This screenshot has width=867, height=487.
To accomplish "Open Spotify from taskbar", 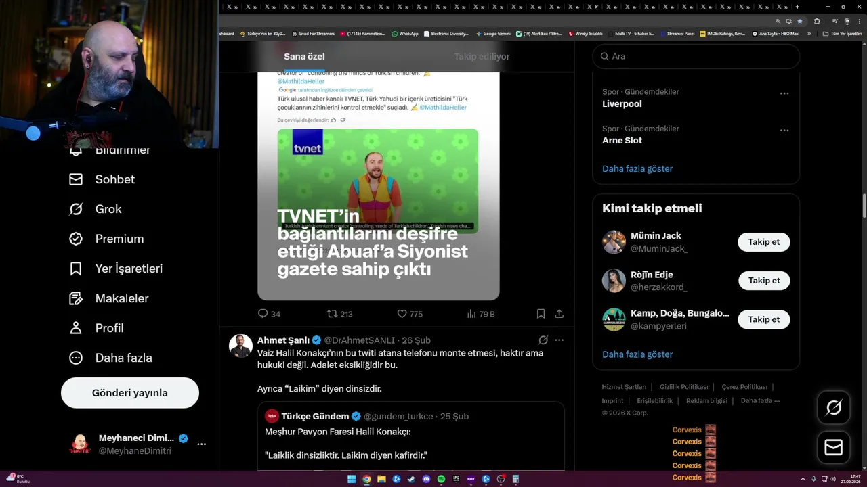I will click(x=441, y=479).
